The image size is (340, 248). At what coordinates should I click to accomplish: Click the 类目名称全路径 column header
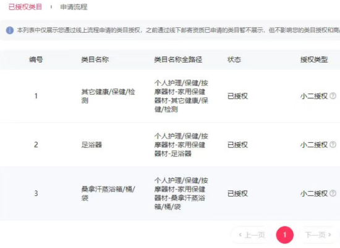(x=178, y=59)
